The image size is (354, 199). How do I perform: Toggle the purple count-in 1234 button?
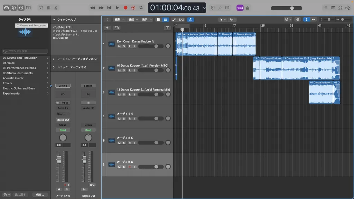[x=240, y=8]
